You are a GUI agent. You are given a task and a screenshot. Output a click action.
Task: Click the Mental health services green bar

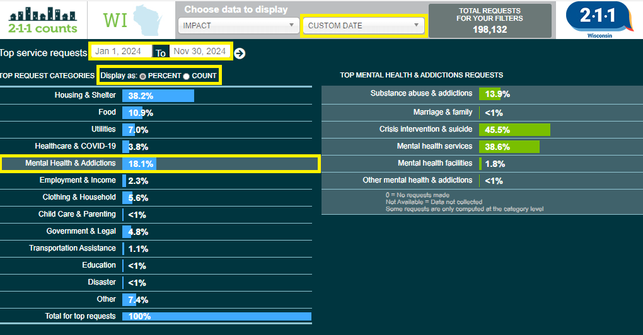point(509,147)
